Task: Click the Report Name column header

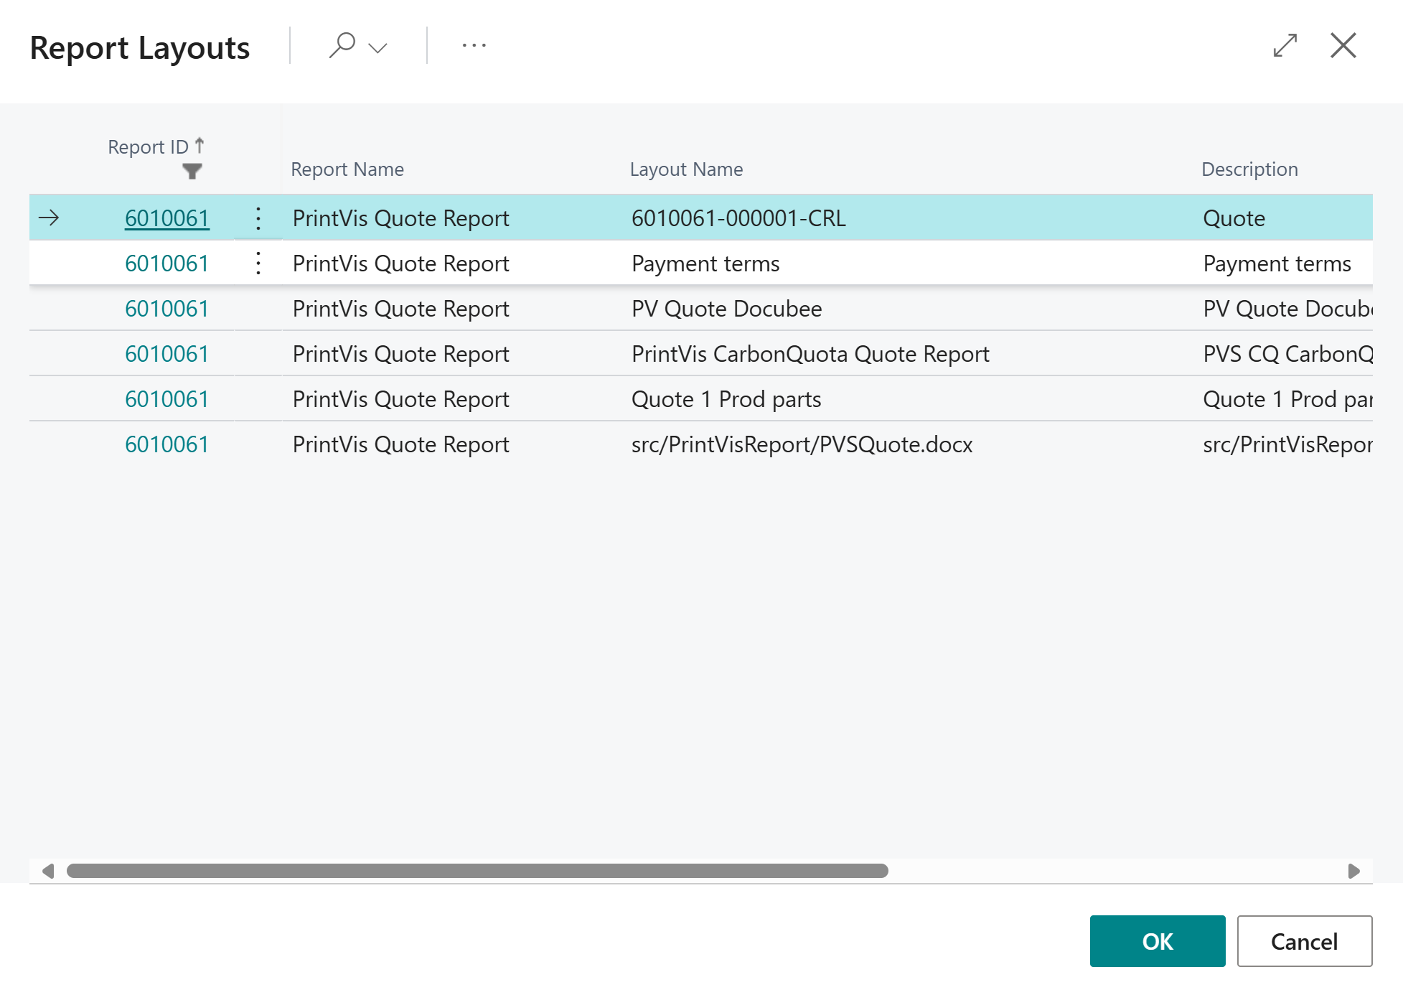Action: pyautogui.click(x=347, y=169)
